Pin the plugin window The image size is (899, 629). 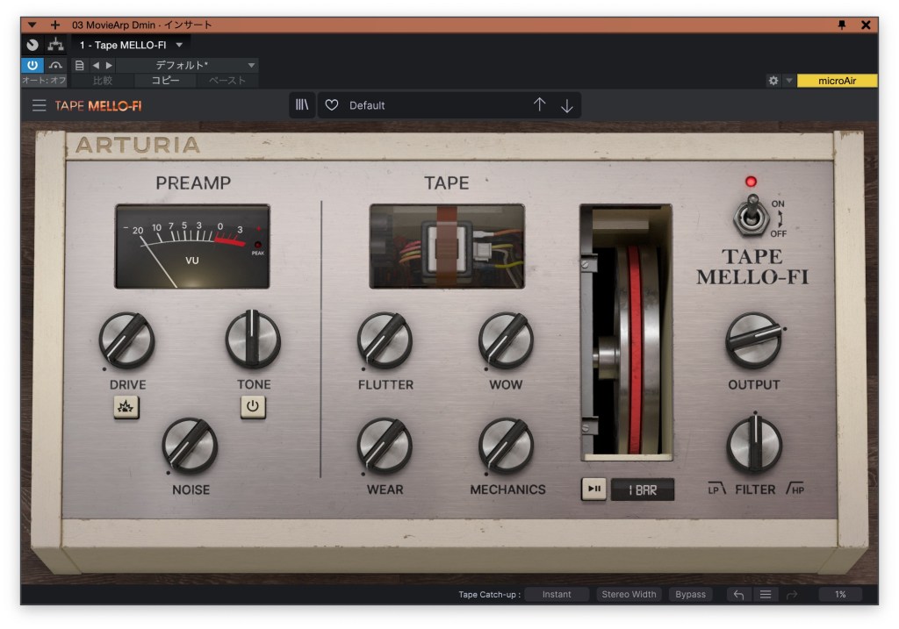pos(842,25)
